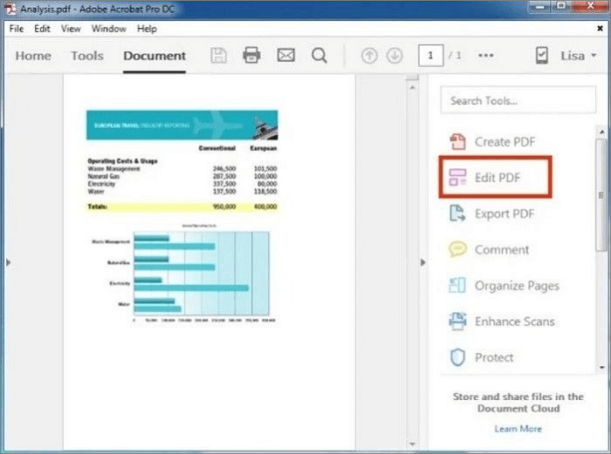
Task: Click the 'Conventional' column header
Action: pos(217,148)
